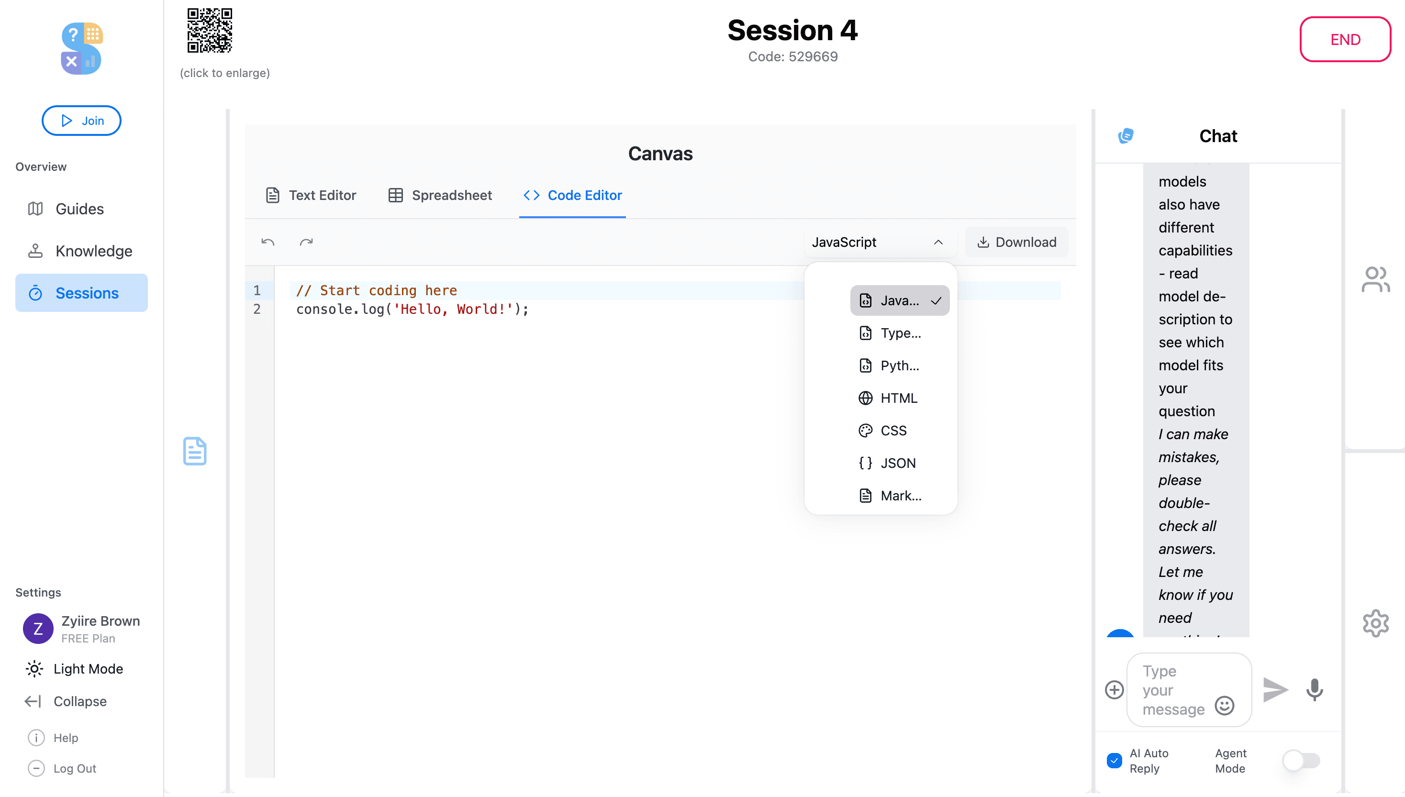This screenshot has height=797, width=1405.
Task: Click the microphone icon in the chat
Action: tap(1314, 690)
